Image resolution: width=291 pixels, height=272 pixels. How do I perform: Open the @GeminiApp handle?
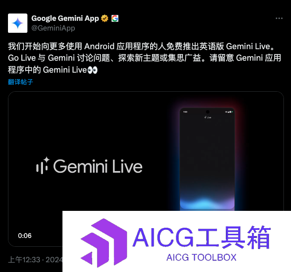(x=53, y=28)
